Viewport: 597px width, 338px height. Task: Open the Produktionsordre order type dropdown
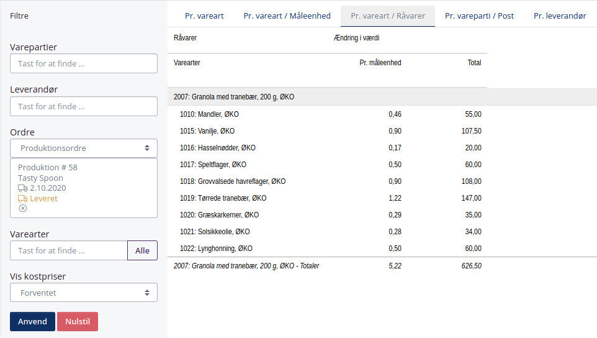[x=84, y=148]
